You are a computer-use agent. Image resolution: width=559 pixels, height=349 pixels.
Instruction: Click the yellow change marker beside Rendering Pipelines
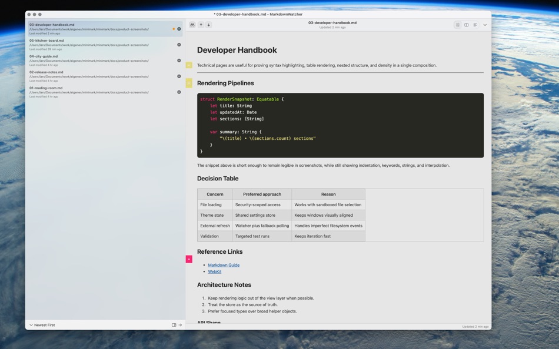tap(189, 83)
